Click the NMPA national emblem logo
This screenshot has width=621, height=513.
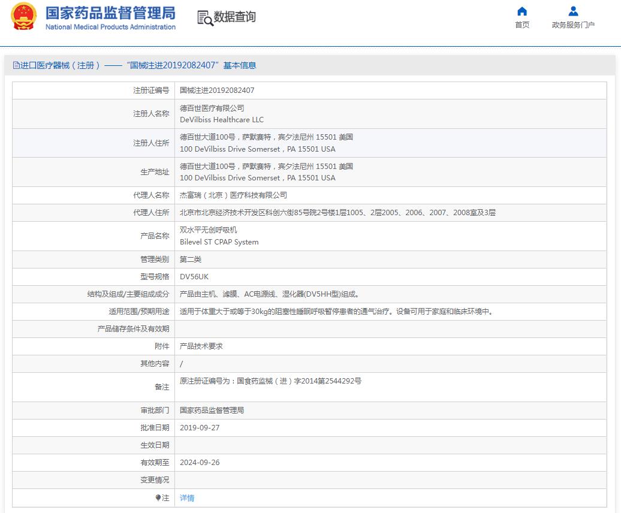click(x=23, y=18)
